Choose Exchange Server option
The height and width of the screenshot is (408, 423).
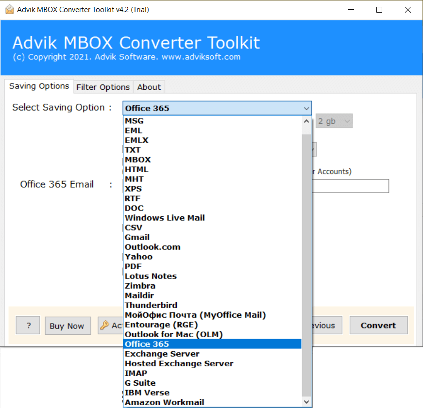click(212, 354)
